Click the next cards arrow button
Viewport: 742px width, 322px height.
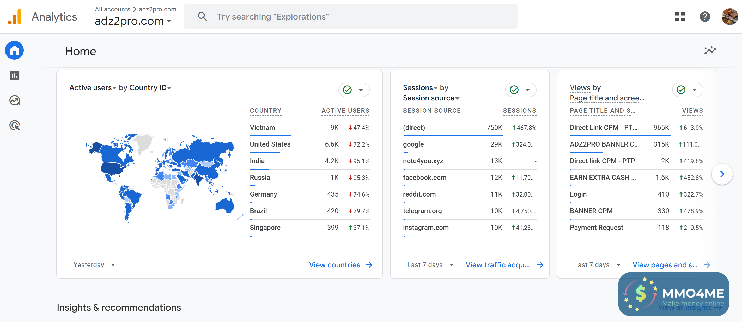(x=722, y=174)
